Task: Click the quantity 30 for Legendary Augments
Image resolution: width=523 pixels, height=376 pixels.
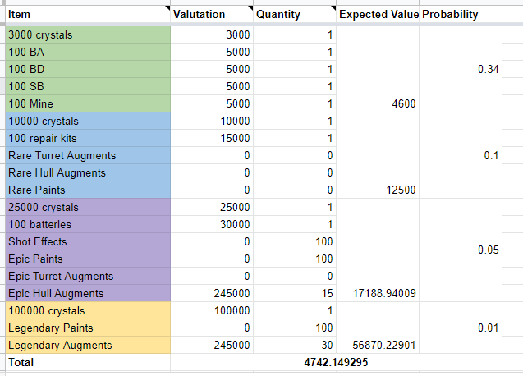Action: pos(295,346)
